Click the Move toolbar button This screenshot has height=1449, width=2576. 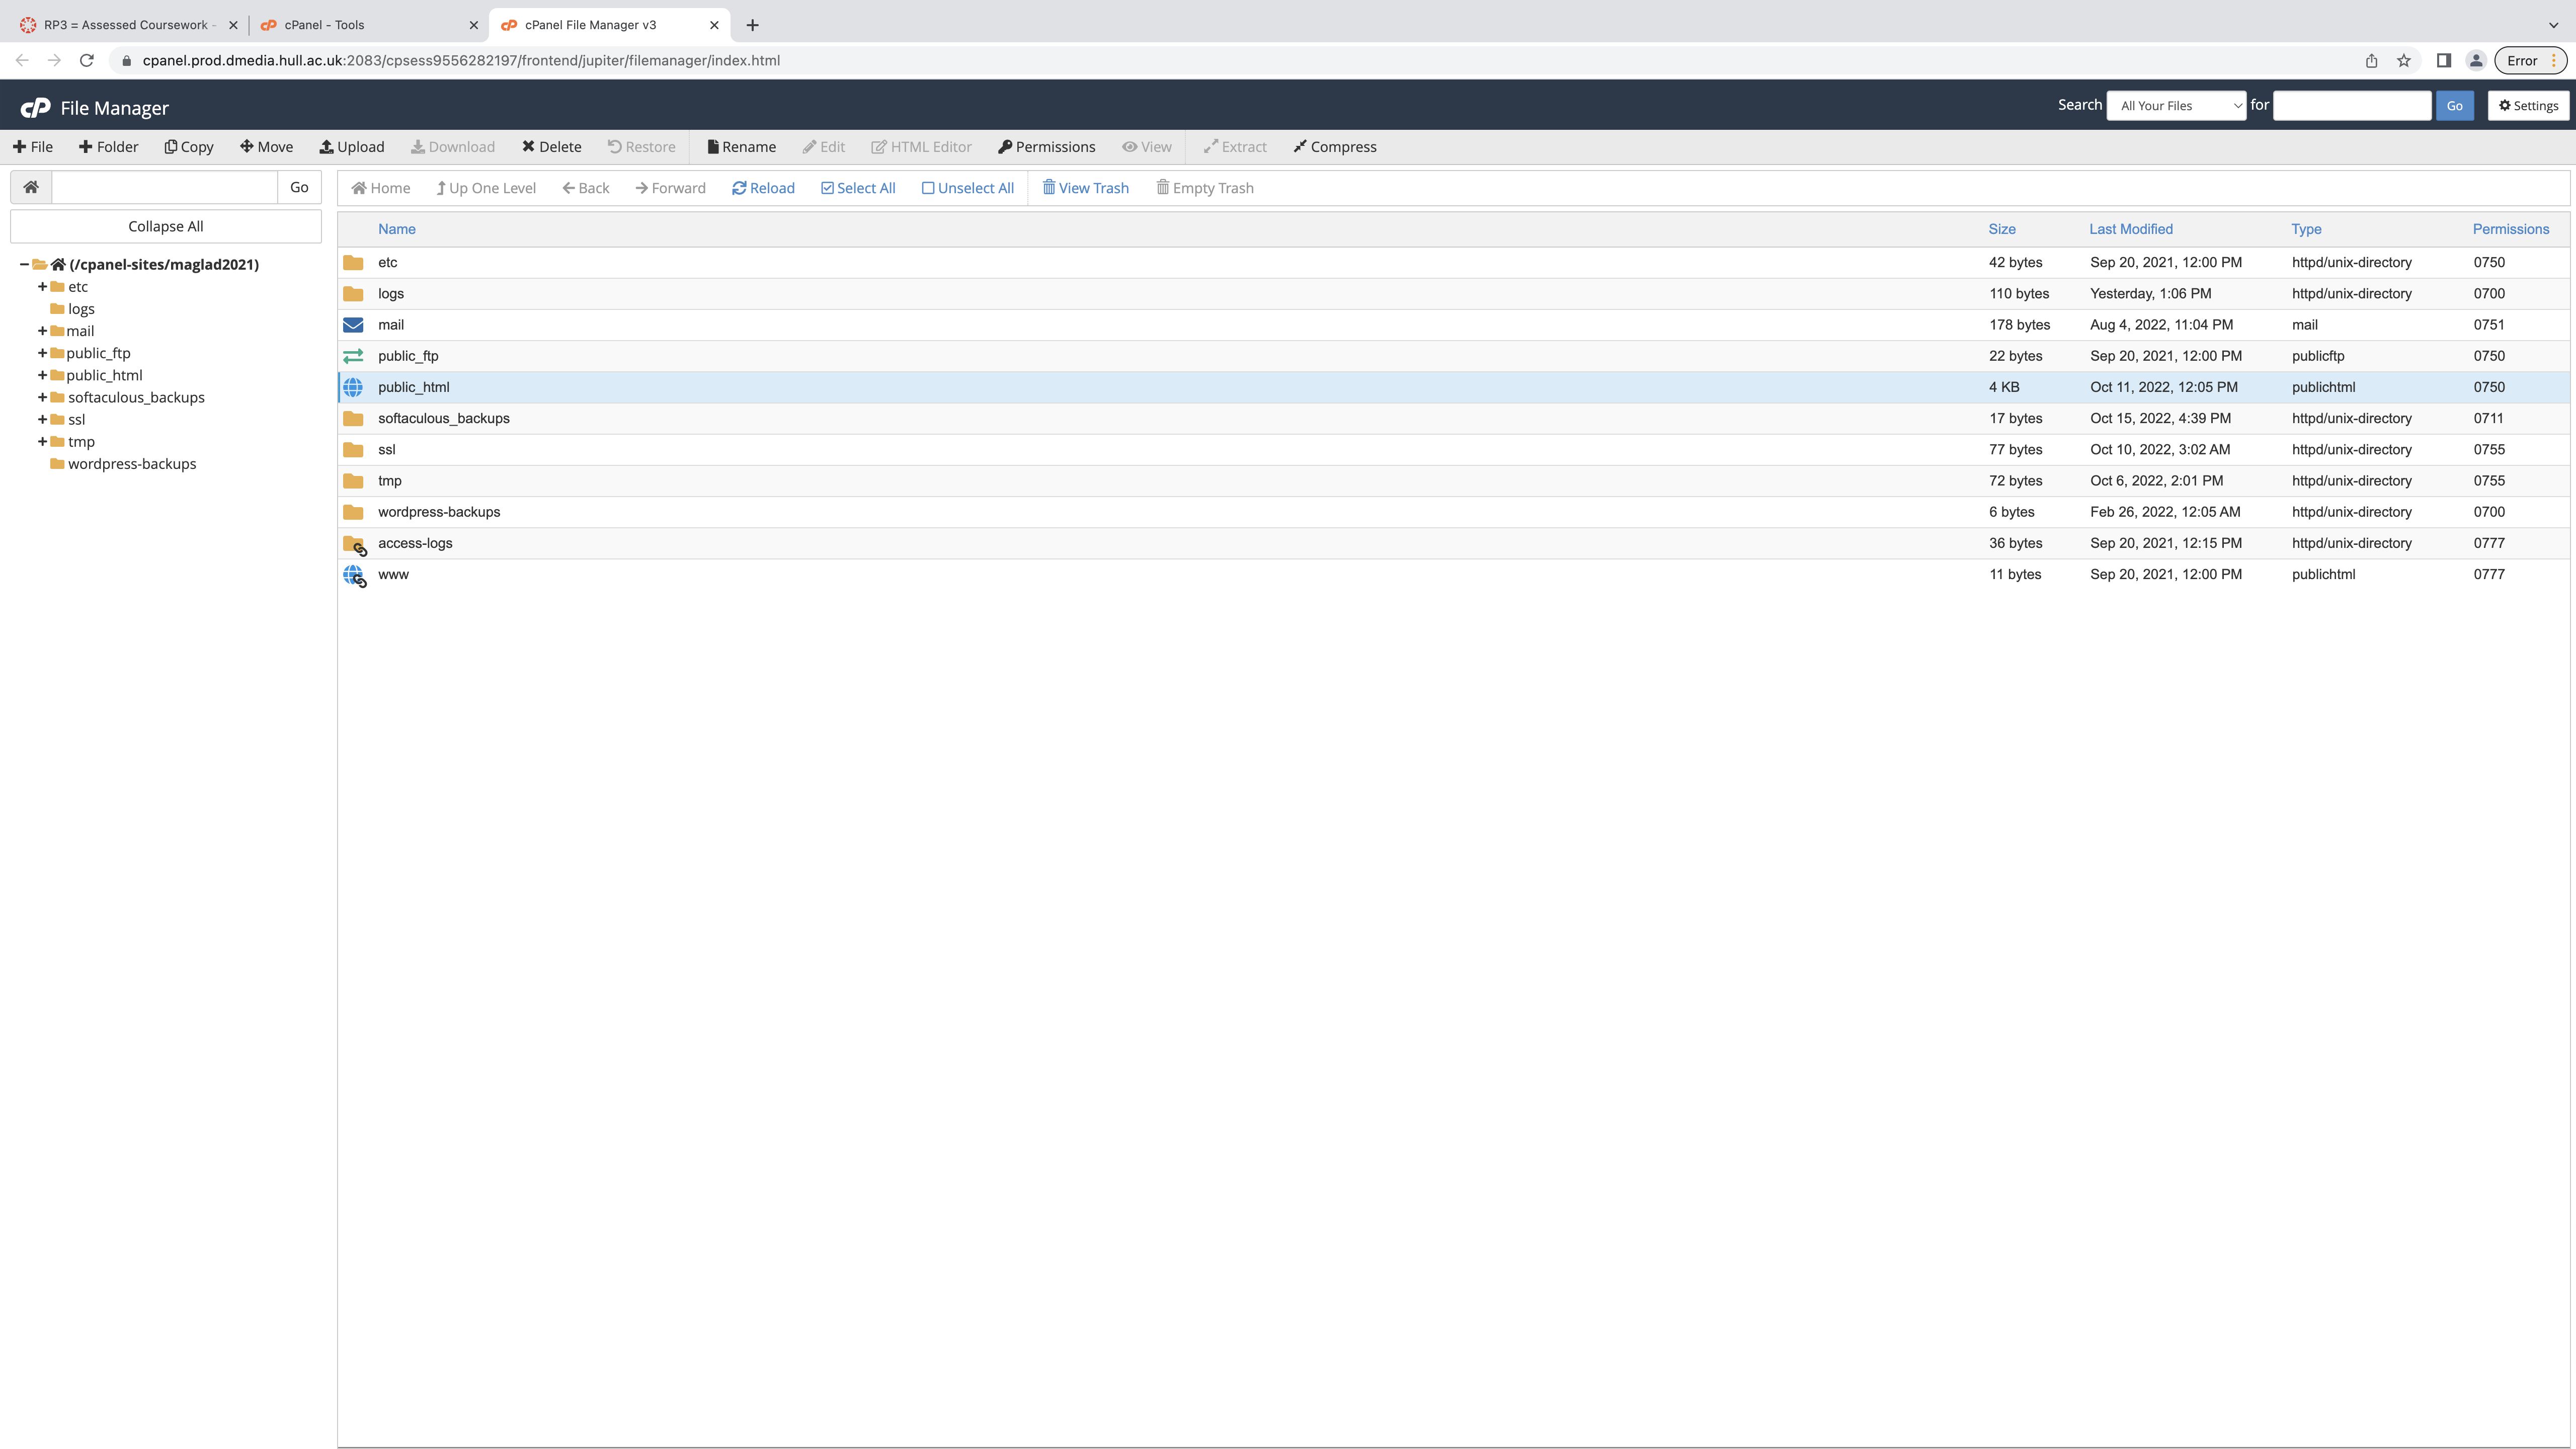[266, 147]
